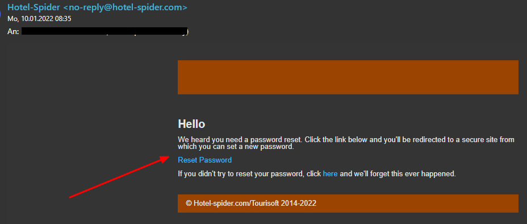Viewport: 527px width, 224px height.
Task: Click the "Hello" greeting heading
Action: [191, 124]
